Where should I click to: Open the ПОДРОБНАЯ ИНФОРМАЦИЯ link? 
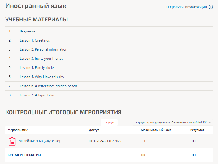186,7
